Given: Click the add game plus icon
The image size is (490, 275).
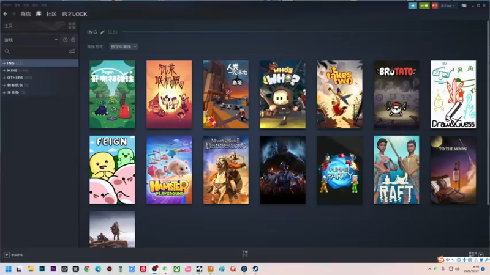Looking at the screenshot, I should [x=7, y=255].
